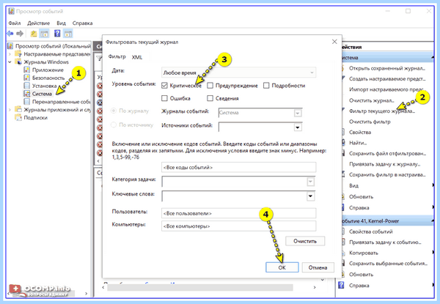Click Сохранить файл отфильтрованного журнала action
Screen dimensions: 440x304
(387, 153)
